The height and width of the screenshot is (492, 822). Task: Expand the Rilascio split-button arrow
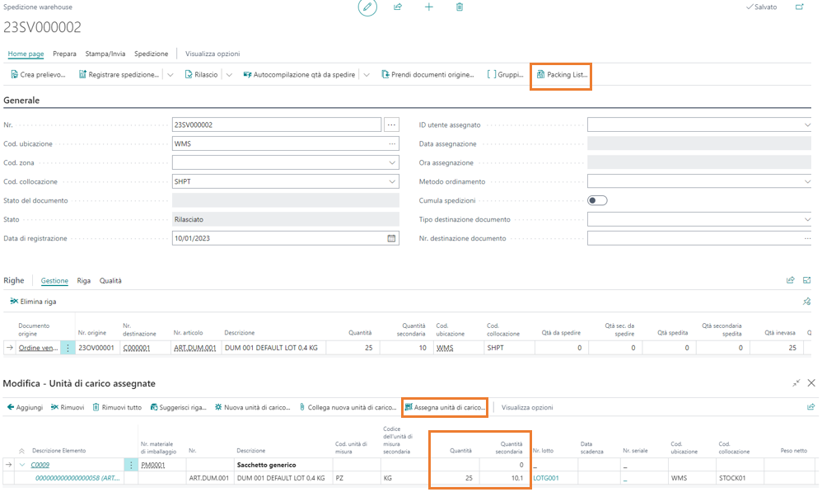coord(229,74)
